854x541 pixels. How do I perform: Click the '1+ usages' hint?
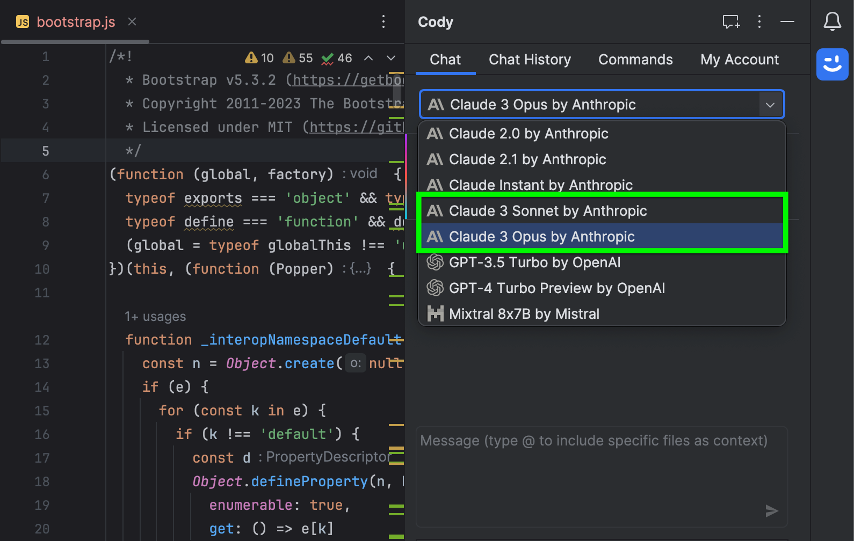[155, 317]
